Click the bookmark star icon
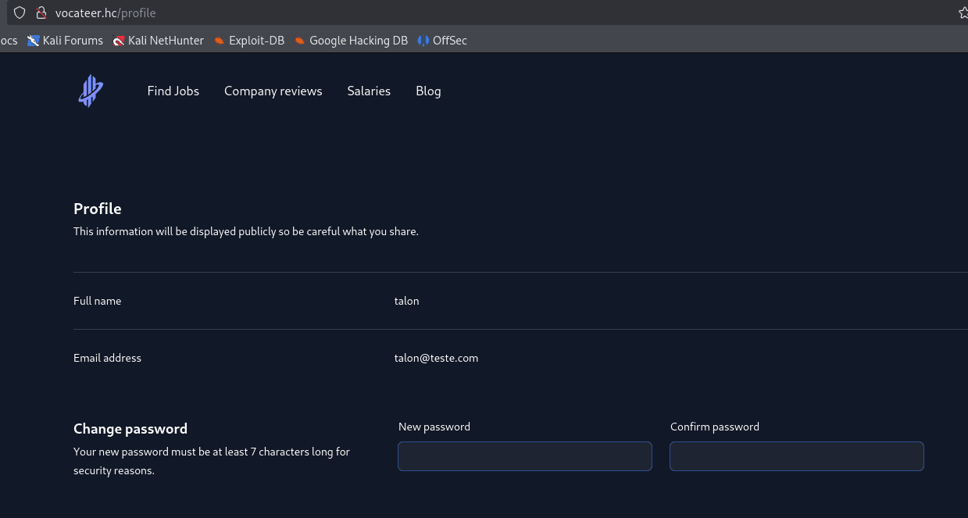Image resolution: width=968 pixels, height=518 pixels. pyautogui.click(x=963, y=13)
